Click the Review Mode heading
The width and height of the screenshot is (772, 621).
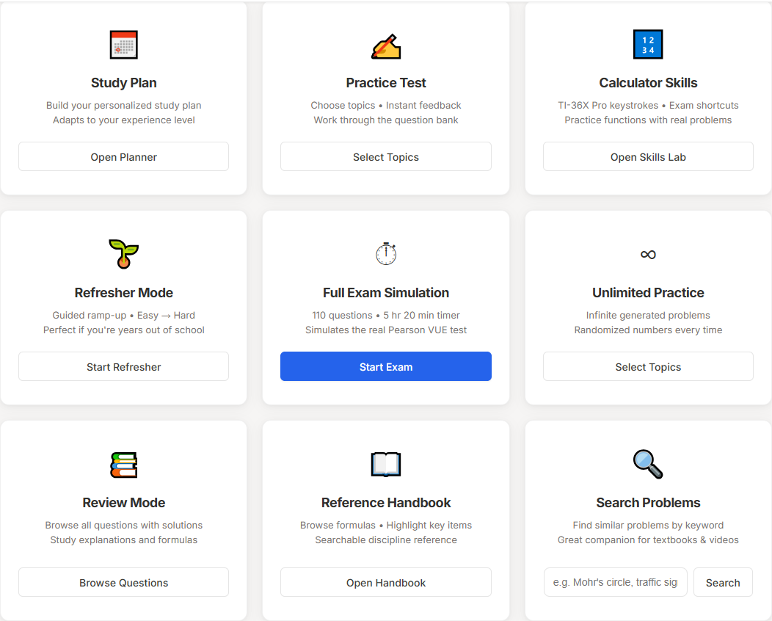point(123,502)
